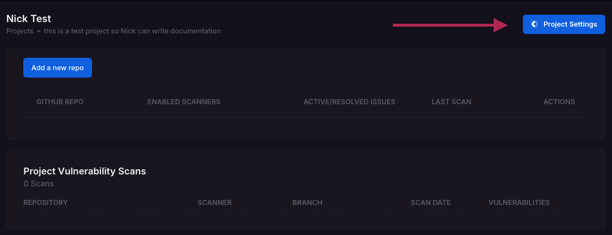Image resolution: width=612 pixels, height=235 pixels.
Task: Click the SCANNER column header
Action: point(215,203)
